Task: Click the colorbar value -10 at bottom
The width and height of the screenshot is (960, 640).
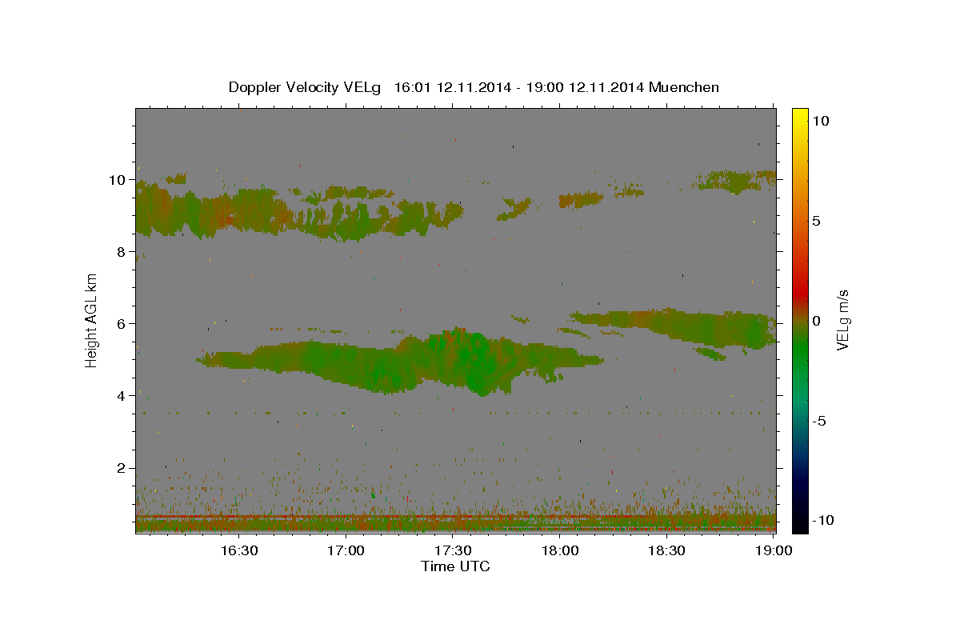Action: (822, 521)
